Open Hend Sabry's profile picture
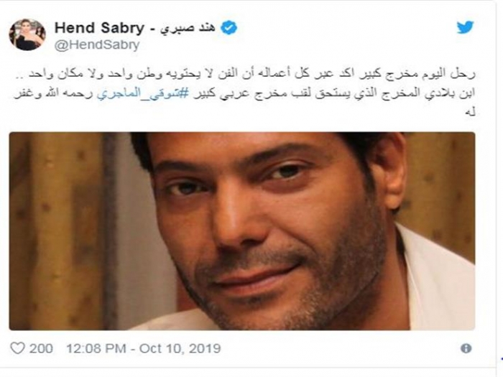Image resolution: width=503 pixels, height=377 pixels. 27,34
